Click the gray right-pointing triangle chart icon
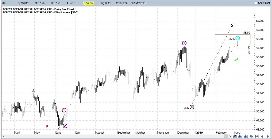The width and height of the screenshot is (272, 139). 268,137
